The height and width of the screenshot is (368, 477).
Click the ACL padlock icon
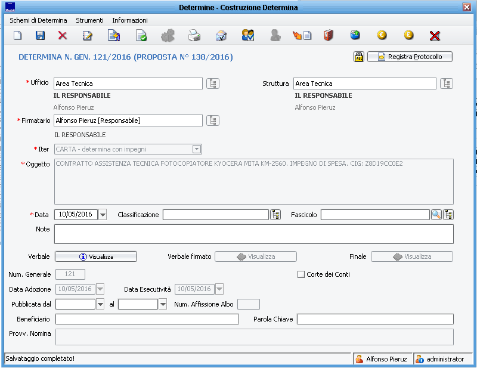click(359, 57)
